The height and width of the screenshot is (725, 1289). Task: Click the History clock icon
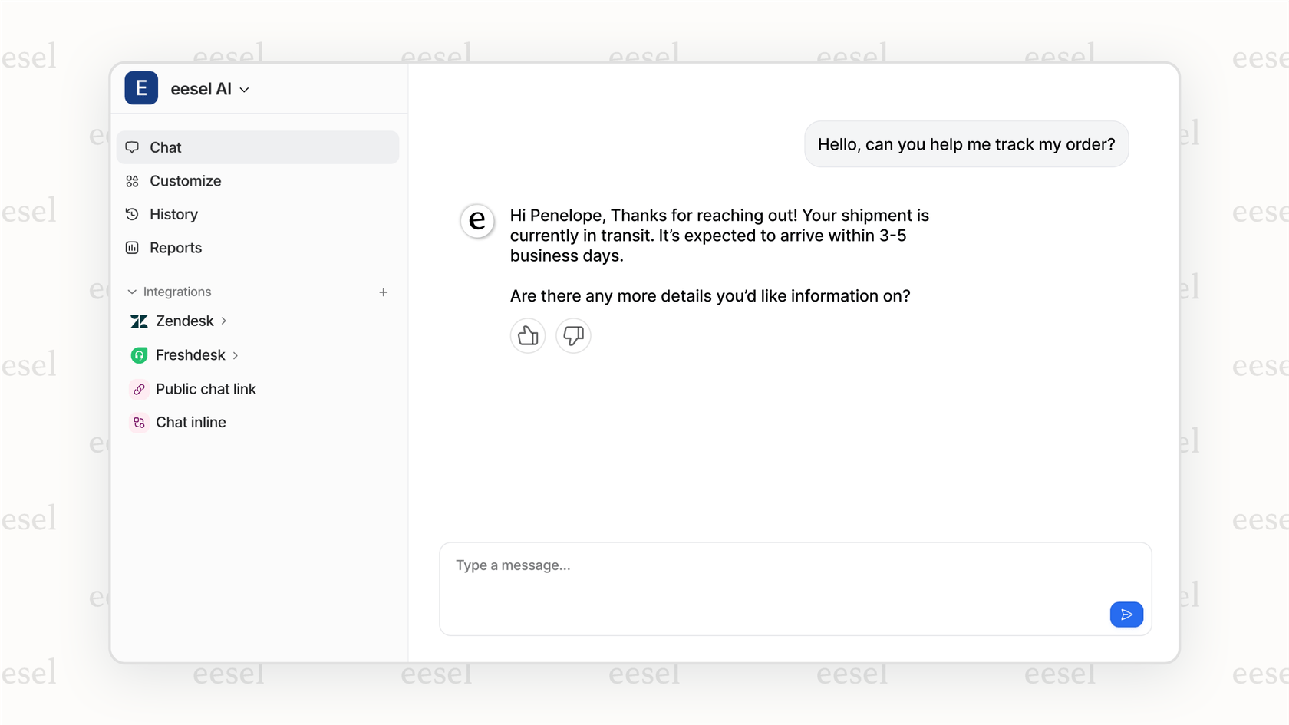[133, 214]
